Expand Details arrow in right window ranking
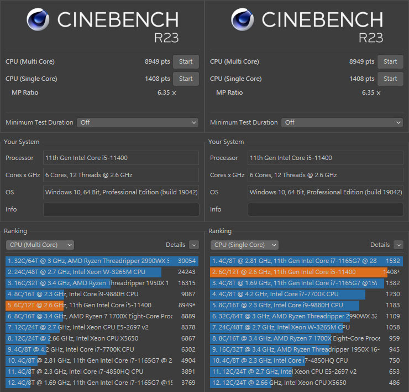The image size is (409, 392). [398, 245]
